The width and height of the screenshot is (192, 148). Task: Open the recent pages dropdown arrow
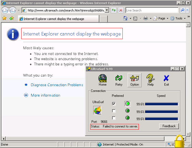[x=19, y=10]
